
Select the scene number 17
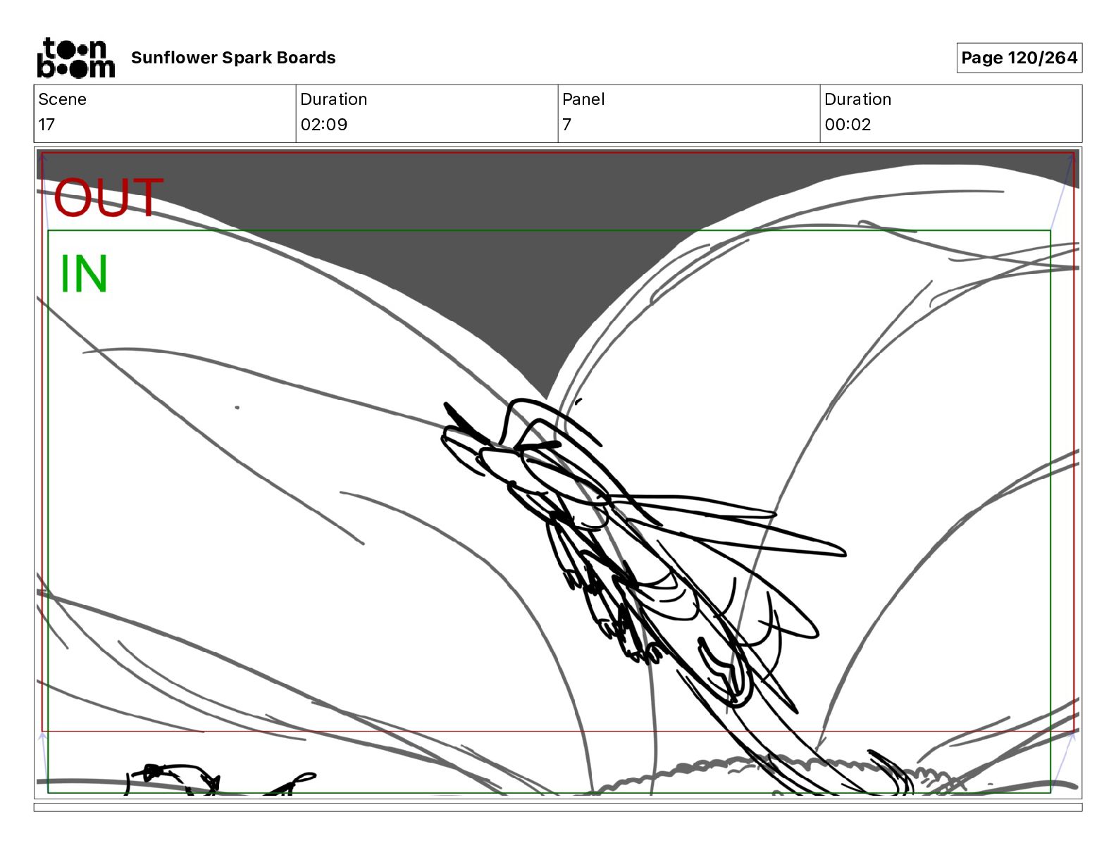46,125
